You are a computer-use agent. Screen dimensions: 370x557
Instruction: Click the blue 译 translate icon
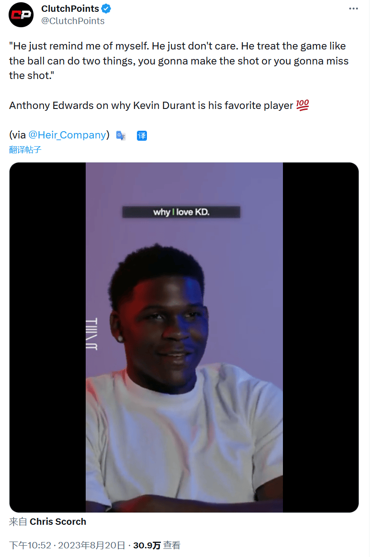(142, 135)
